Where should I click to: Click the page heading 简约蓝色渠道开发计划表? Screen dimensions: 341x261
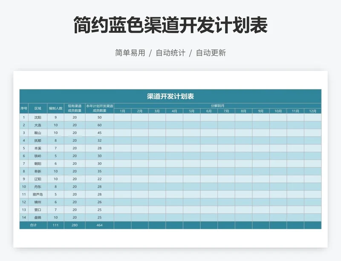[170, 25]
